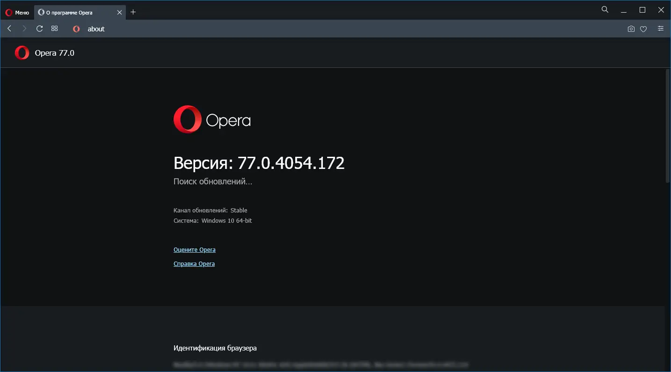The width and height of the screenshot is (671, 372).
Task: Bookmark the page using the heart icon
Action: point(643,29)
